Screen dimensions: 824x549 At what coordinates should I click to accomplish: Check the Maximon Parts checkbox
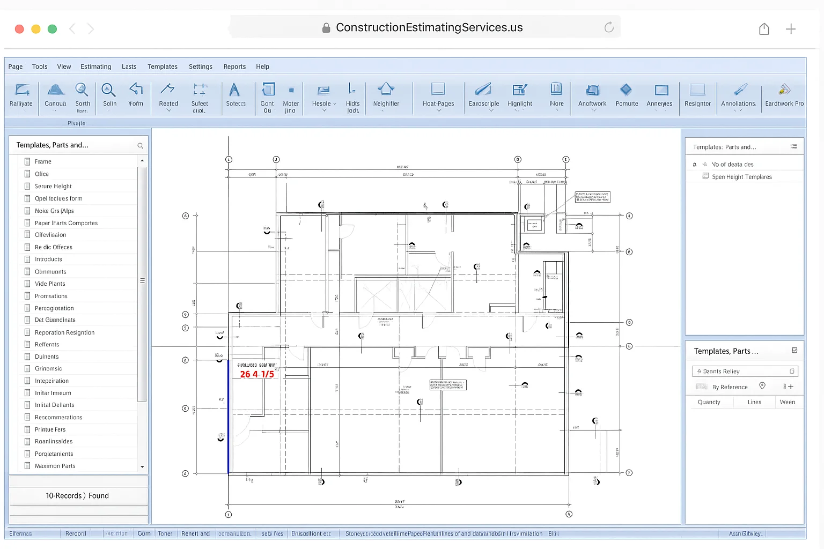coord(27,466)
